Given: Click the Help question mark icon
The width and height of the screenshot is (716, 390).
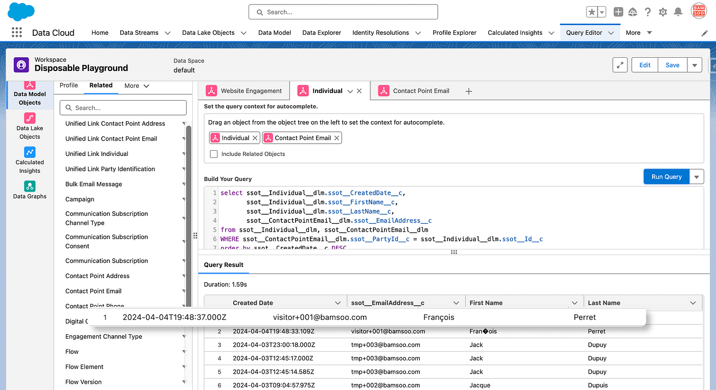Looking at the screenshot, I should coord(648,12).
